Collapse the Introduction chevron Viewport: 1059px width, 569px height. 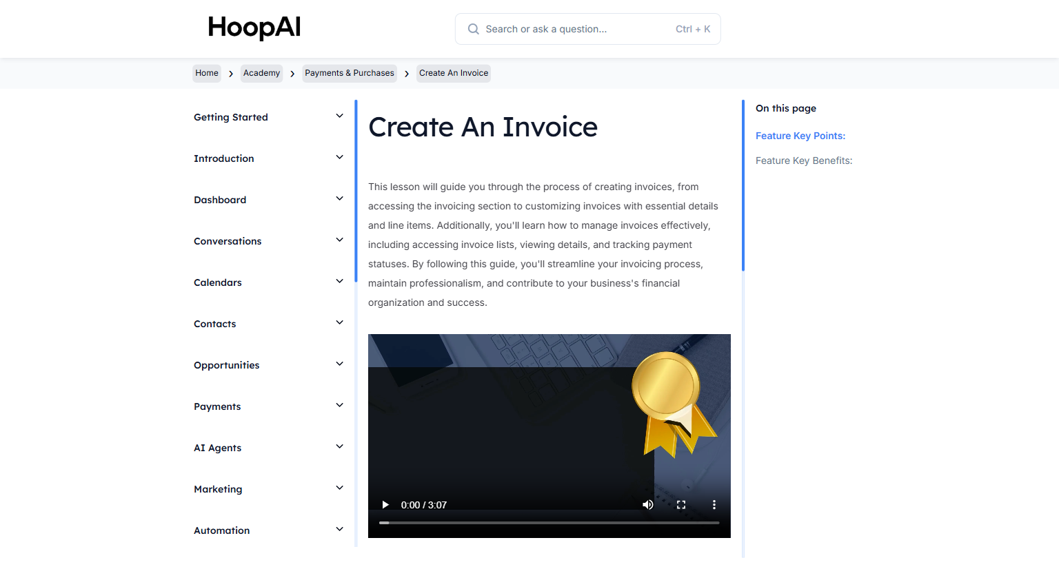339,157
